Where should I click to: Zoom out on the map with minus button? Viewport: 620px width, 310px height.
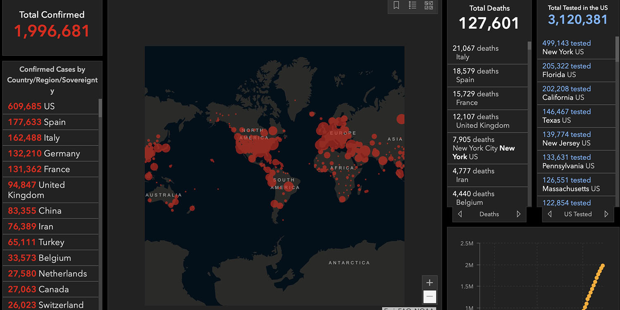[429, 296]
